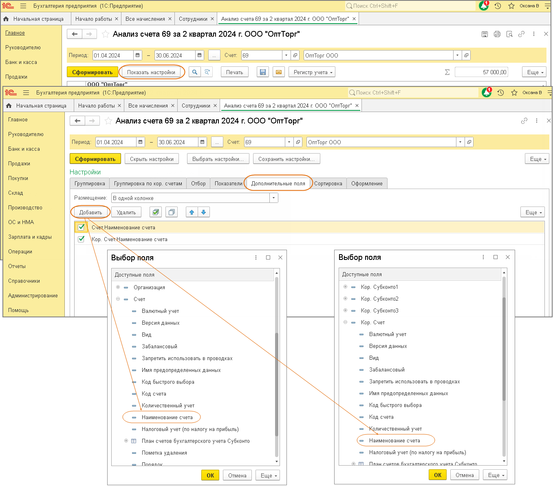The width and height of the screenshot is (553, 486).
Task: Collapse the Кор. Счет node in the right dialog
Action: [x=346, y=322]
